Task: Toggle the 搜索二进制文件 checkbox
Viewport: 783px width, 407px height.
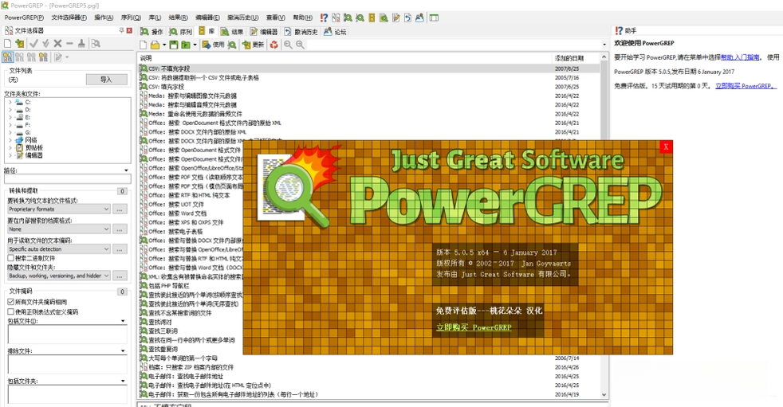Action: tap(10, 258)
